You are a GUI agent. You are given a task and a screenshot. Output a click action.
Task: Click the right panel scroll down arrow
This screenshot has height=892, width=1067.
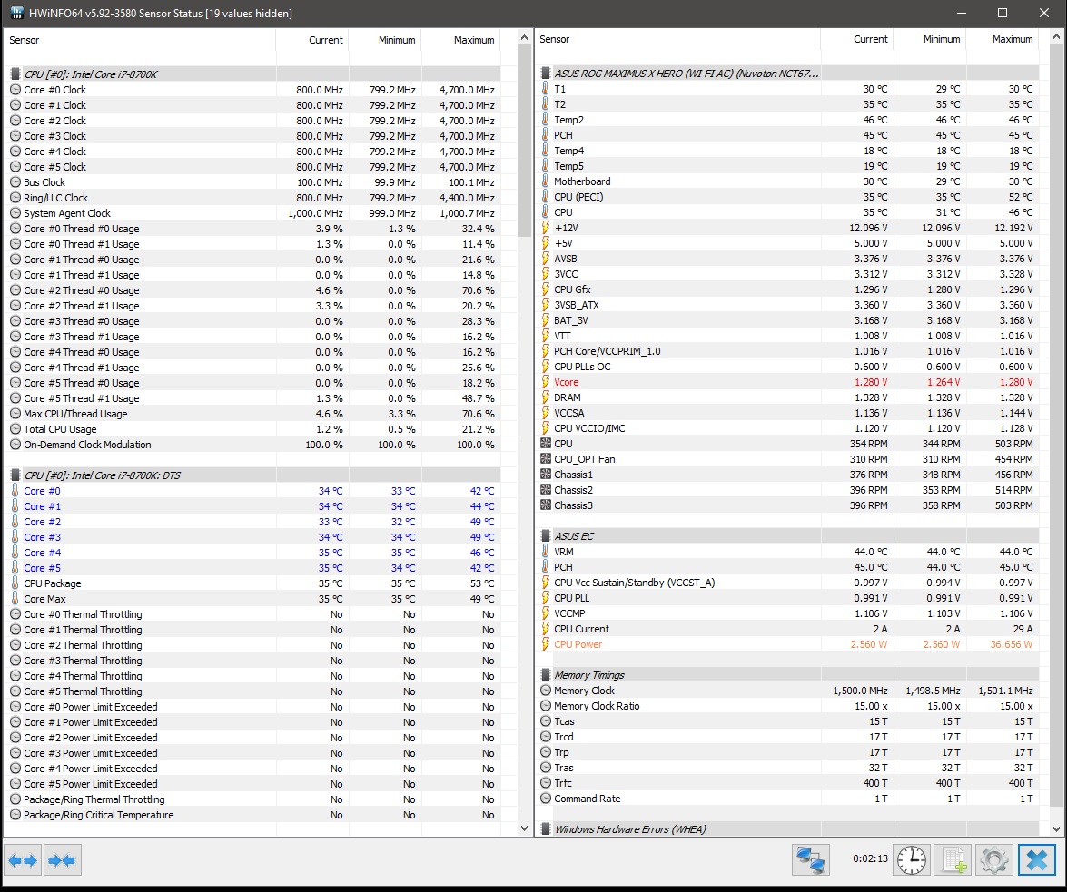tap(1057, 828)
